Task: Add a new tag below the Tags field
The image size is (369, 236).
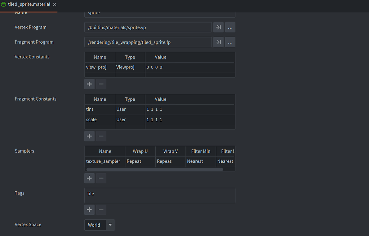Action: click(89, 209)
